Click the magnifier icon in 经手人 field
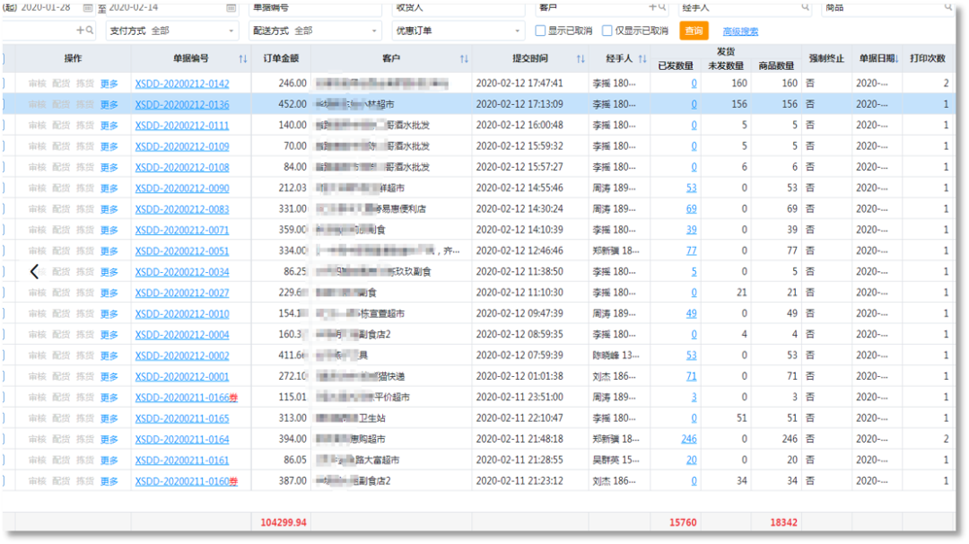Viewport: 969px width, 544px height. (x=805, y=8)
